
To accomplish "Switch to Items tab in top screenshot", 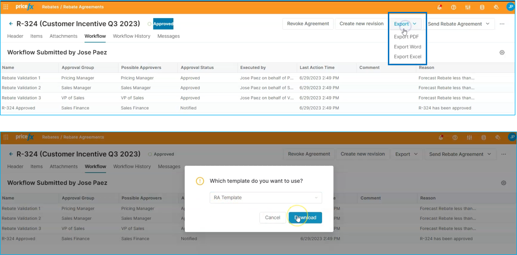I will click(x=36, y=36).
